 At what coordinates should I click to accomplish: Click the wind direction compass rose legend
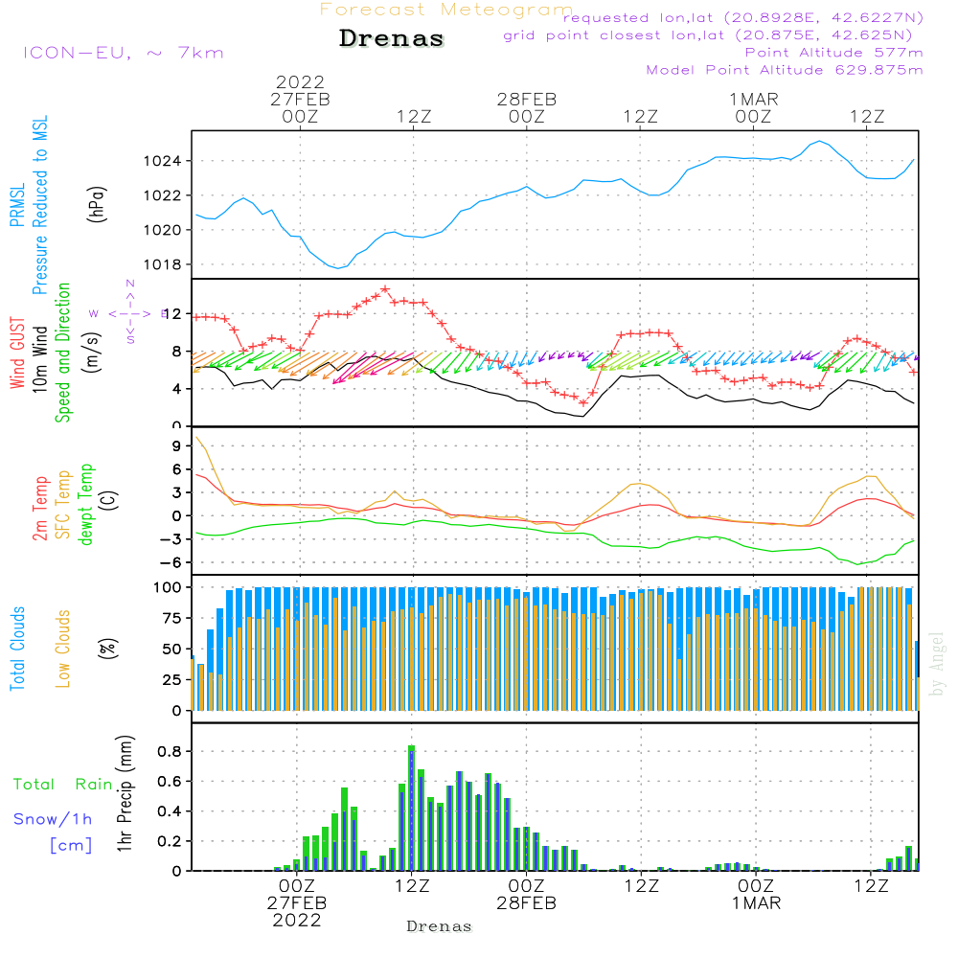(130, 312)
